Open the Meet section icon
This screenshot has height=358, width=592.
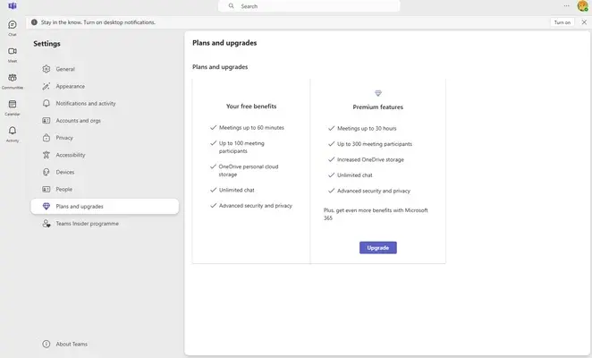13,54
